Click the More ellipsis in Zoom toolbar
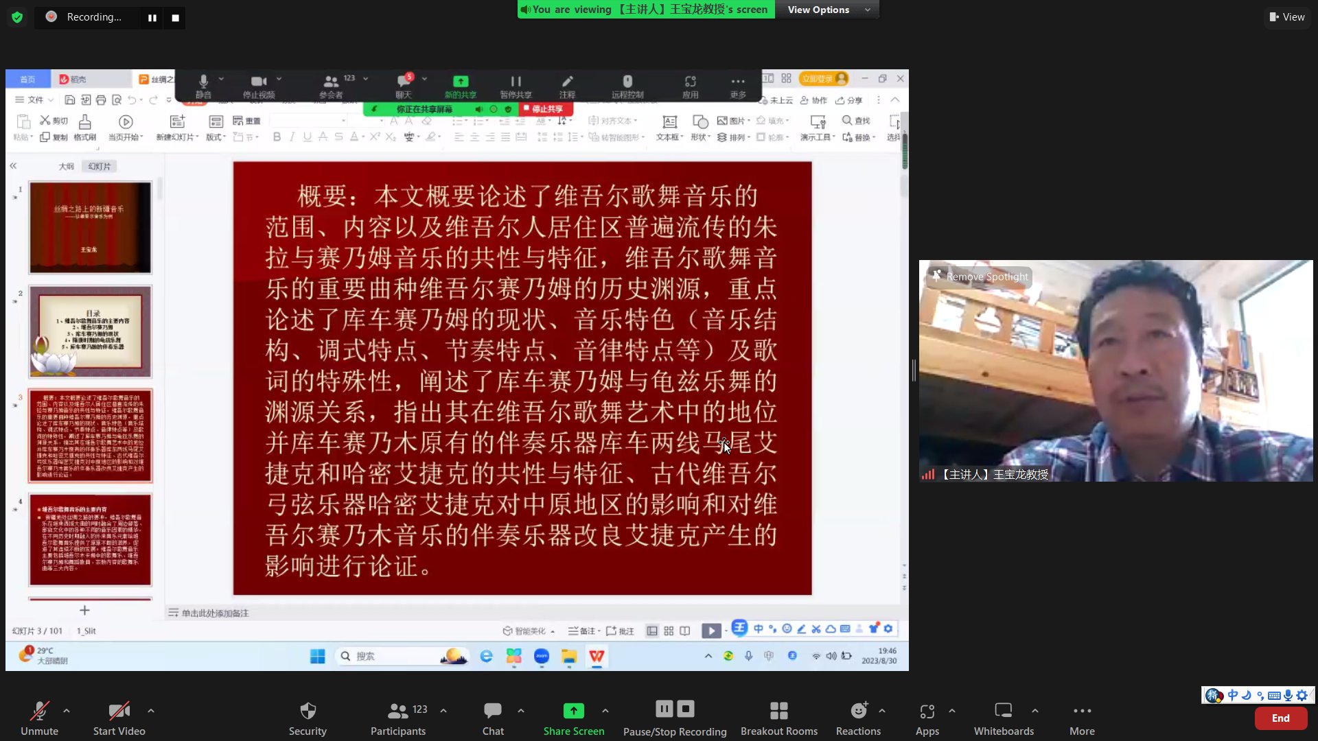 coord(1082,711)
